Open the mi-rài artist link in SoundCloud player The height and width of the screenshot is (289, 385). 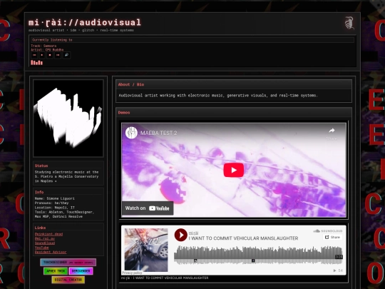(x=193, y=233)
